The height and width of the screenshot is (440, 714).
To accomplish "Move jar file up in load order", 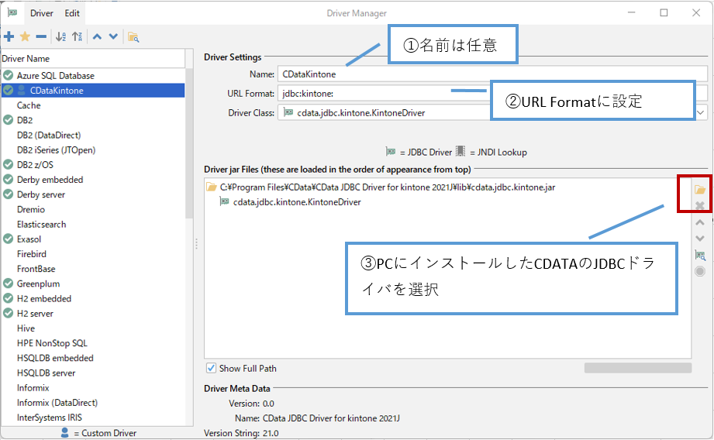I will pyautogui.click(x=700, y=222).
